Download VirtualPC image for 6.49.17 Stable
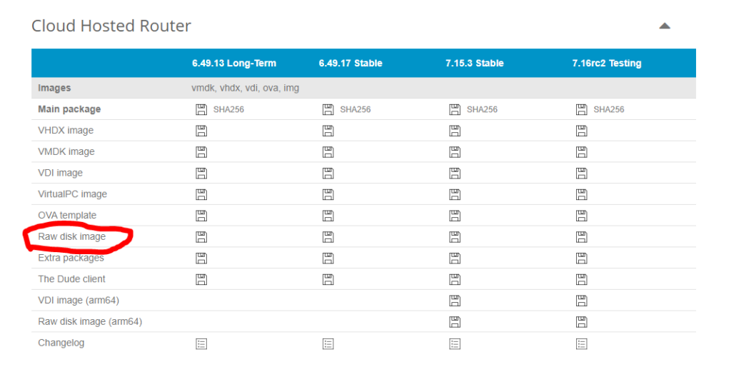 click(328, 194)
